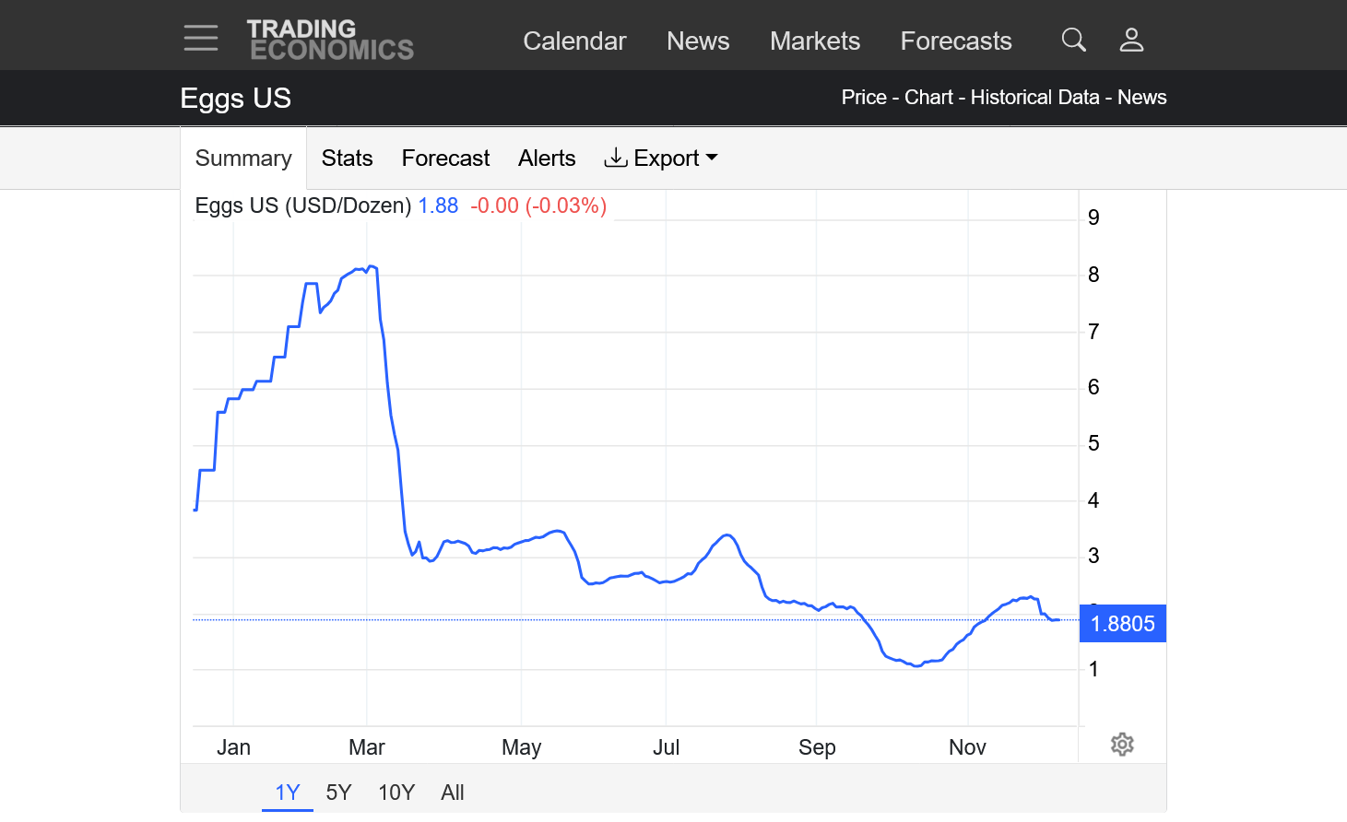1347x822 pixels.
Task: Open chart settings gear icon
Action: pos(1122,745)
